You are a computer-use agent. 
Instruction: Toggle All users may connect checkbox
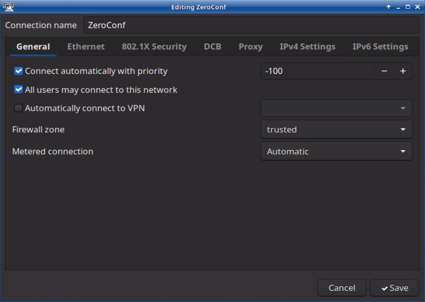18,90
